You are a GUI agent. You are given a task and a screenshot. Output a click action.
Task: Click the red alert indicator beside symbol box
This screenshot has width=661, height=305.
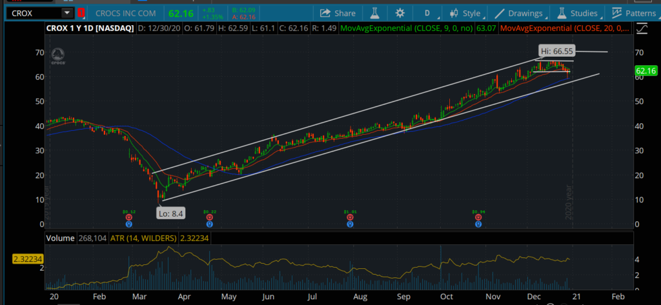coord(81,13)
